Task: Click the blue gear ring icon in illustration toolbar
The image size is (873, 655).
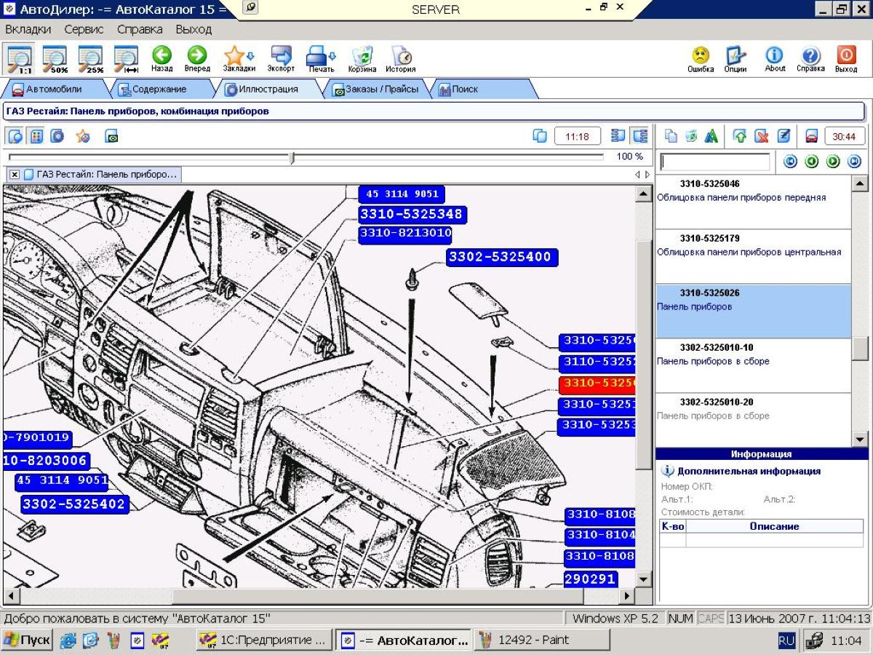Action: 57,136
